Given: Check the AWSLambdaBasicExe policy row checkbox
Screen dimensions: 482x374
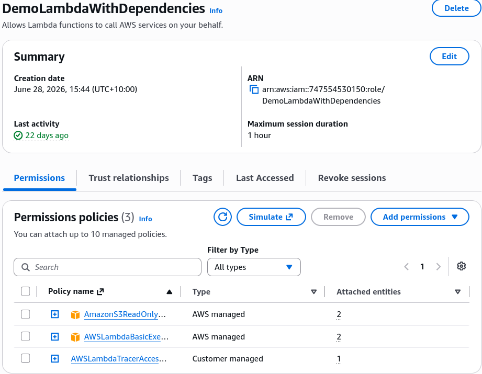Looking at the screenshot, I should click(x=26, y=336).
